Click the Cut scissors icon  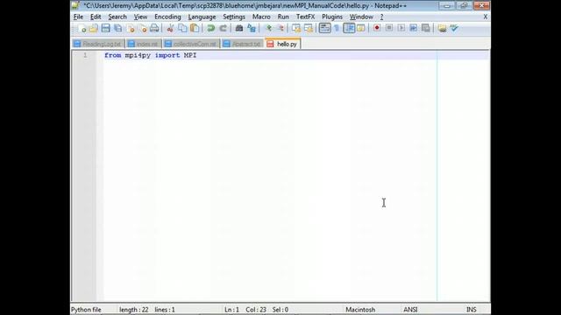(x=170, y=28)
